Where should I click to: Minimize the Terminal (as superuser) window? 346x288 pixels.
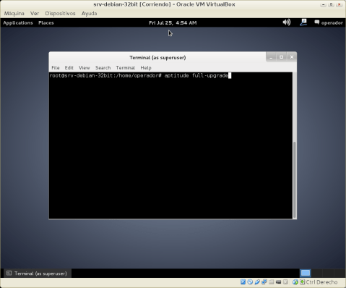pos(271,57)
